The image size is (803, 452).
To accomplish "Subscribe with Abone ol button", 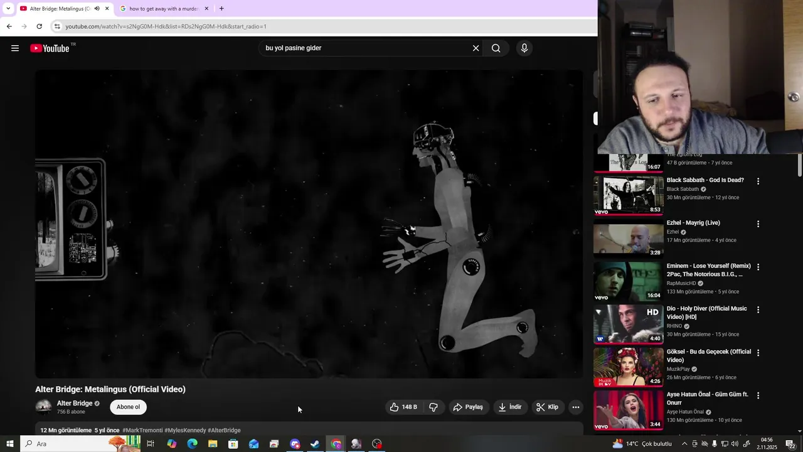I will [x=128, y=407].
